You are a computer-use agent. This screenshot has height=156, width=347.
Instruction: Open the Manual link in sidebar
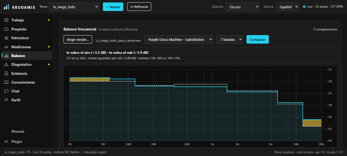pyautogui.click(x=18, y=131)
